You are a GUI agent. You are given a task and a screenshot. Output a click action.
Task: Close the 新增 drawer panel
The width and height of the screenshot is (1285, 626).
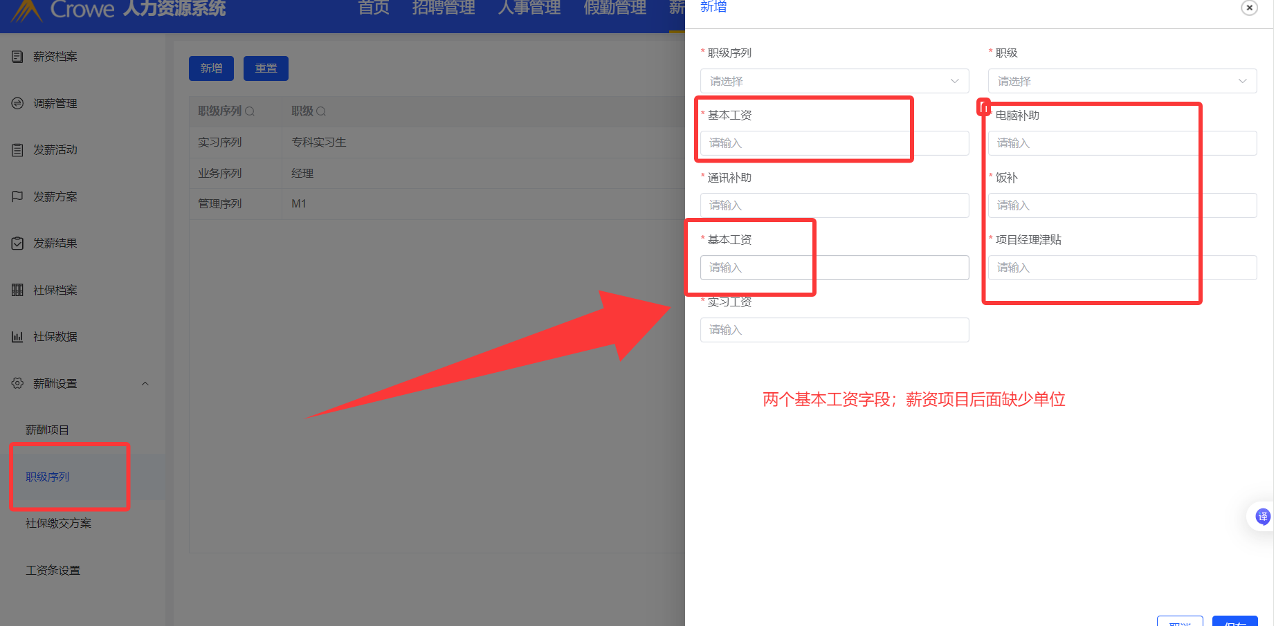tap(1249, 8)
